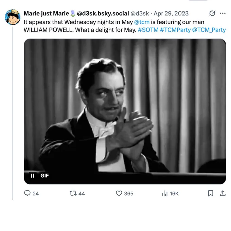Open Marie just Marie's profile avatar
231x231 pixels.
coord(13,17)
